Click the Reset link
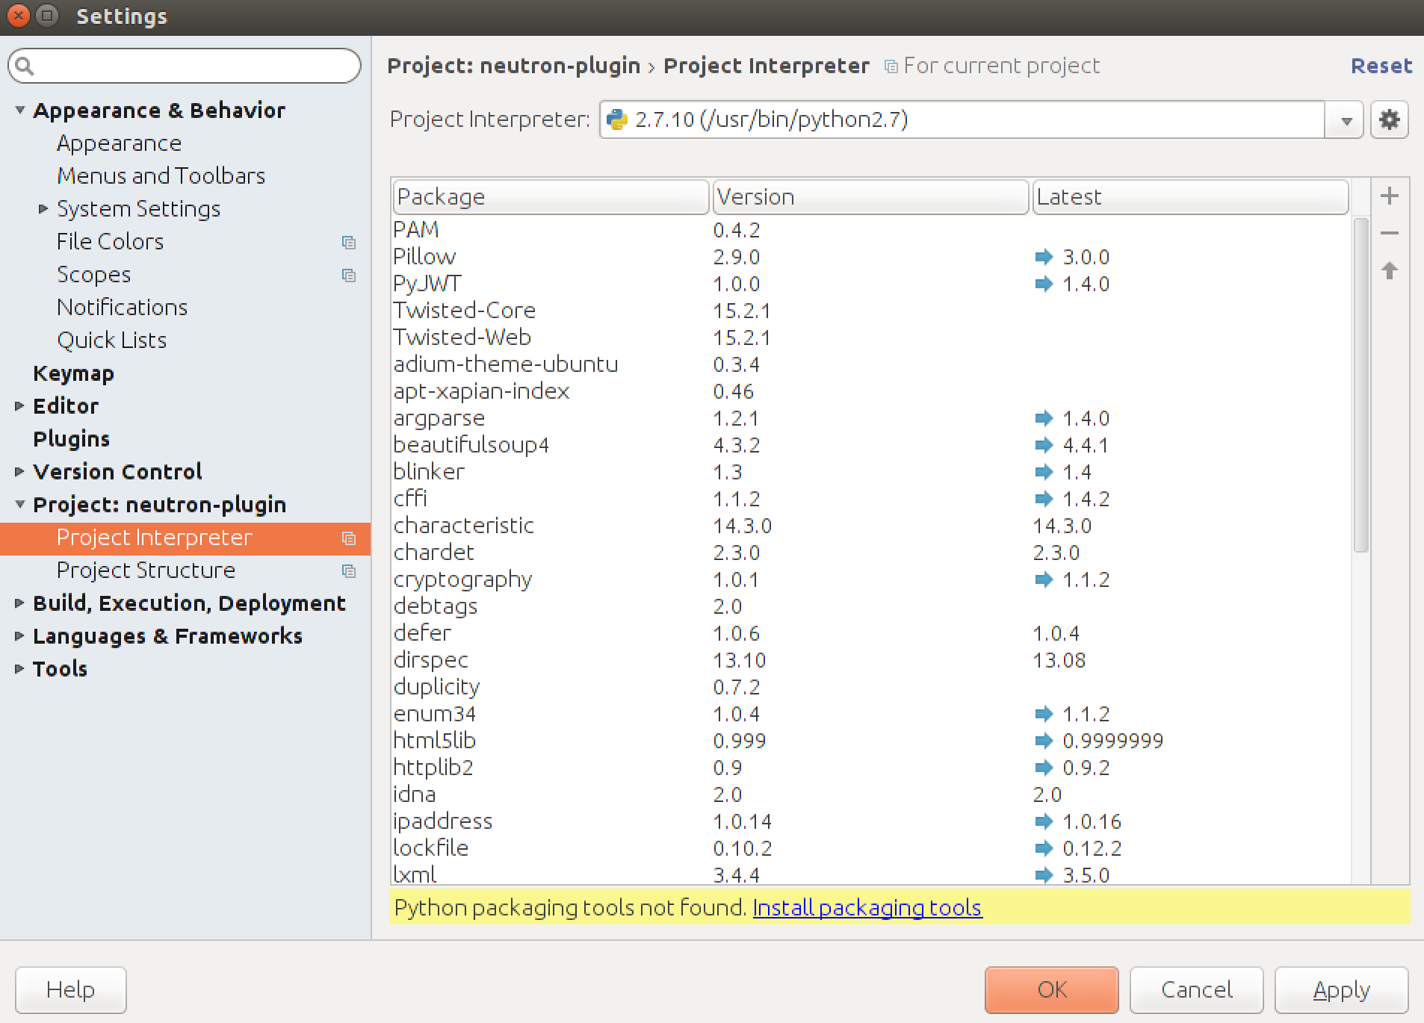The height and width of the screenshot is (1023, 1424). click(x=1381, y=66)
